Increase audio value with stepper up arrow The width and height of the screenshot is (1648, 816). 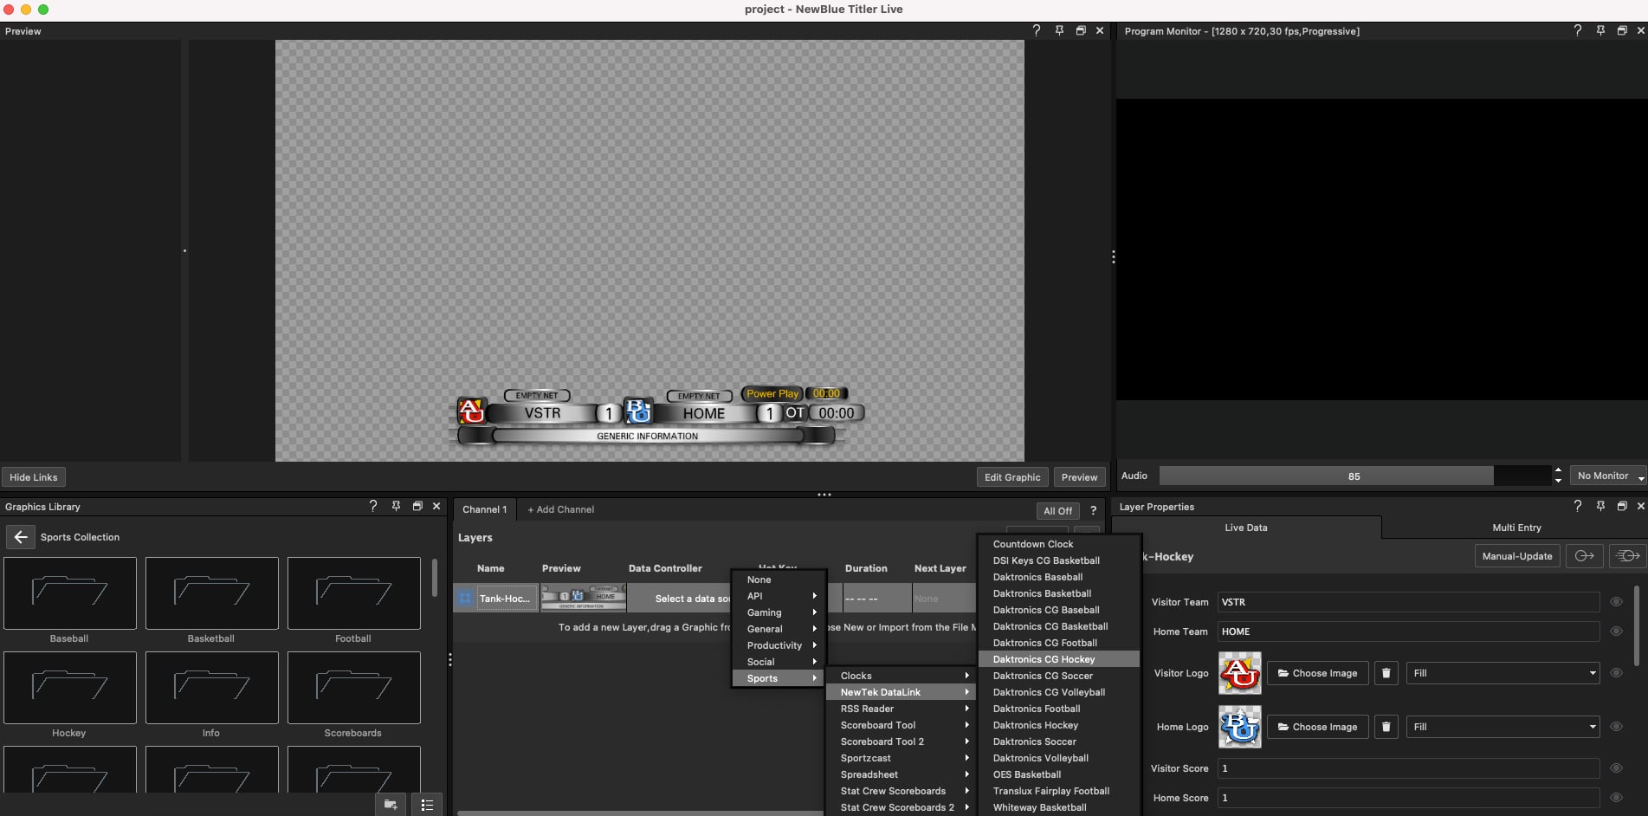pyautogui.click(x=1558, y=470)
